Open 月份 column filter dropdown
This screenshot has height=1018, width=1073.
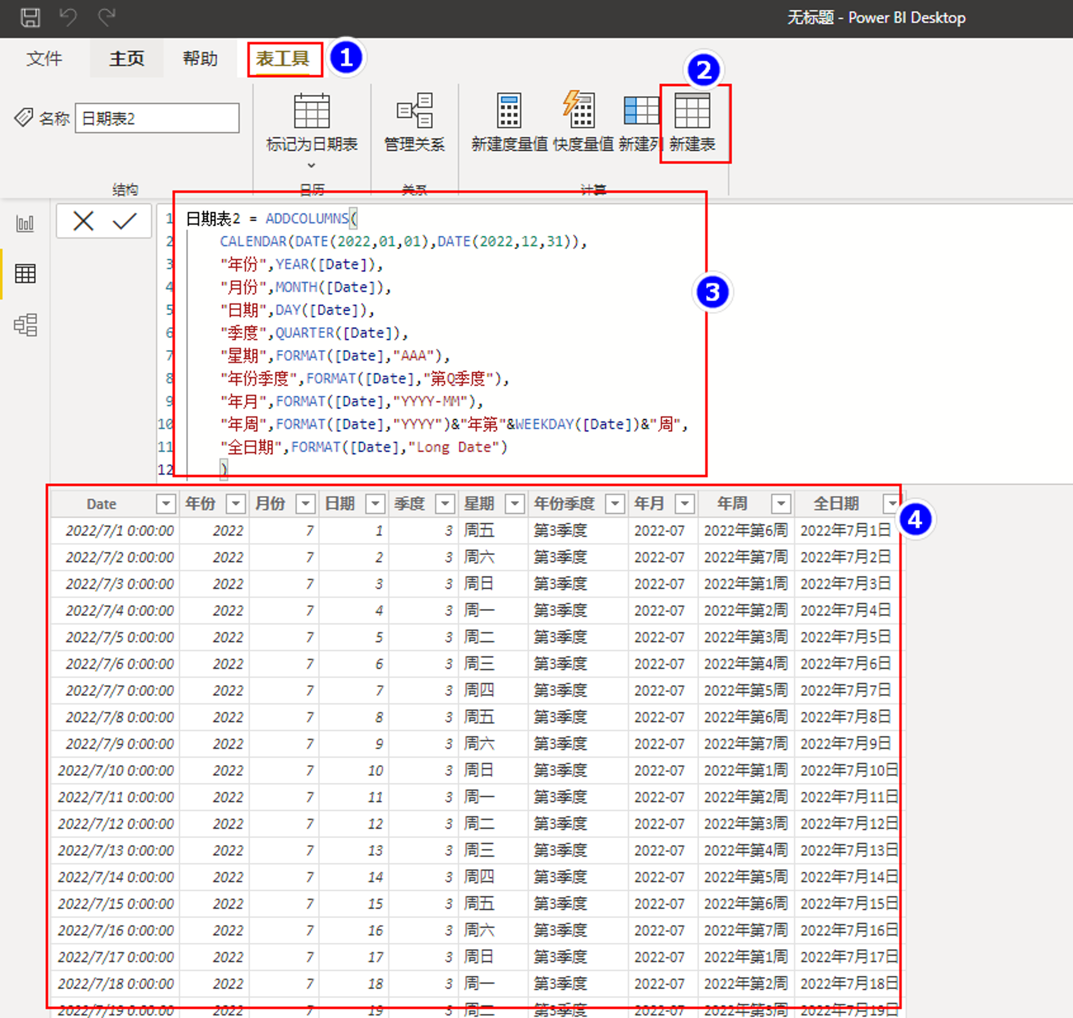click(306, 504)
